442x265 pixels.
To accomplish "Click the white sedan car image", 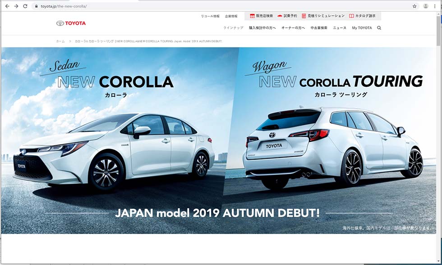I will coord(114,152).
